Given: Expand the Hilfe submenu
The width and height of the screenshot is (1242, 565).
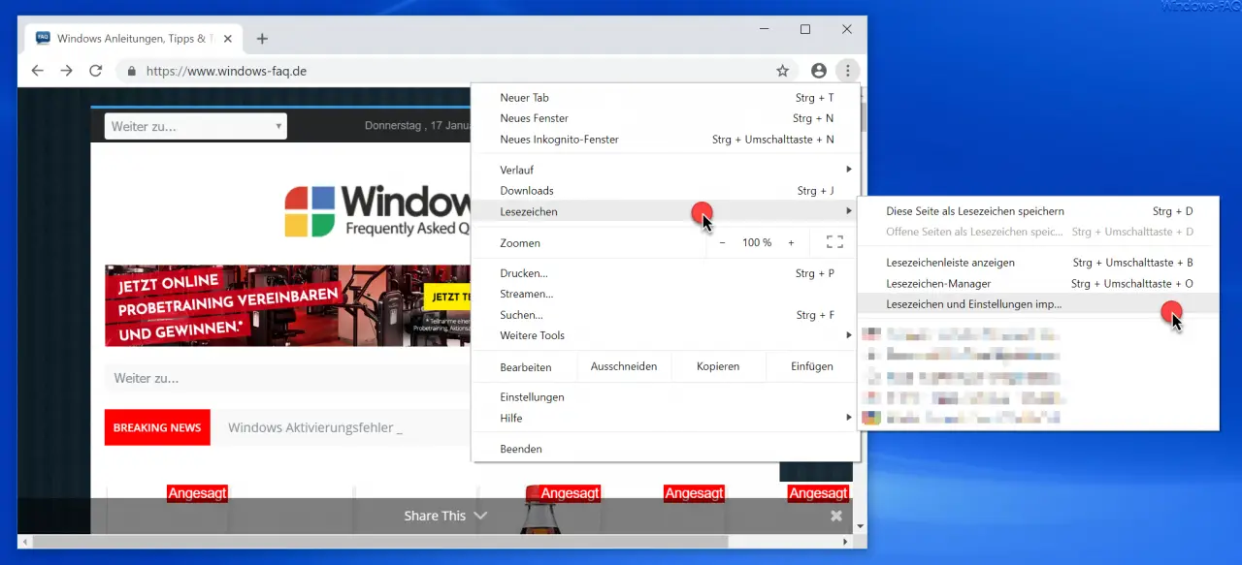Looking at the screenshot, I should [x=666, y=418].
